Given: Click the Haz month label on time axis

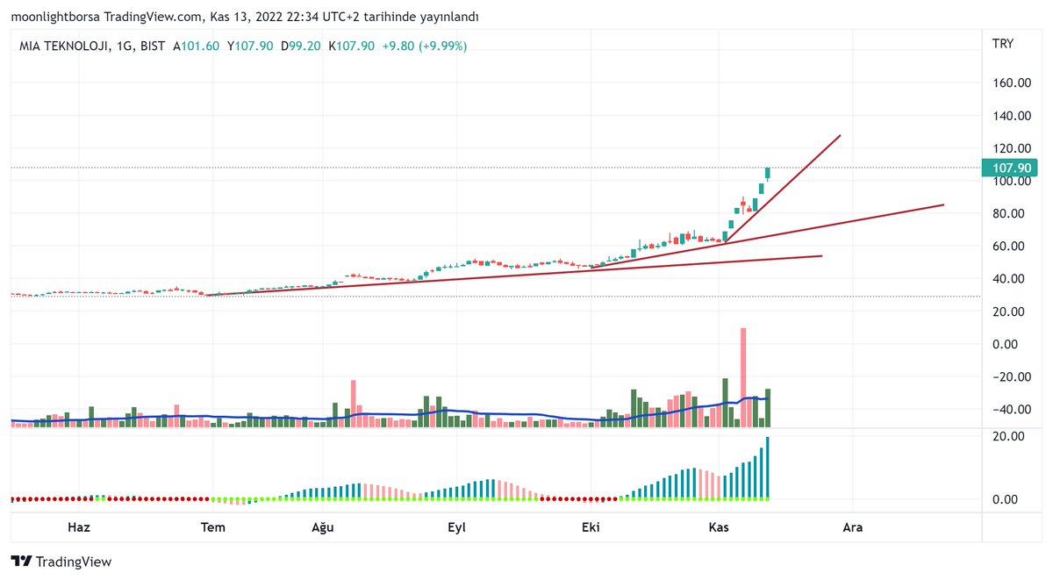Looking at the screenshot, I should (79, 527).
